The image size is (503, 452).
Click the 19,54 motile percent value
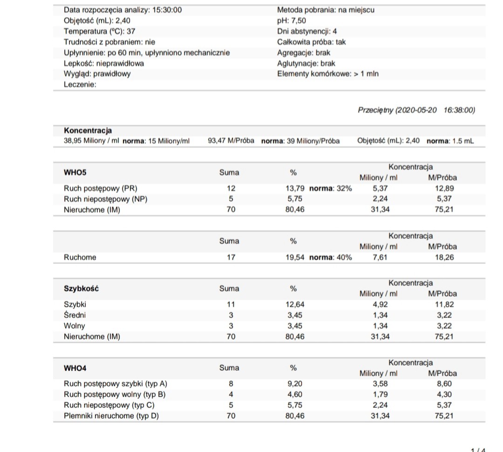pyautogui.click(x=295, y=257)
